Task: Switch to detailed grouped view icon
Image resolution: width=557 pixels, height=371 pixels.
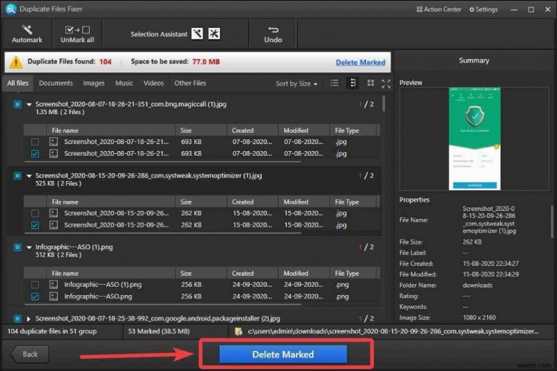Action: coord(353,83)
